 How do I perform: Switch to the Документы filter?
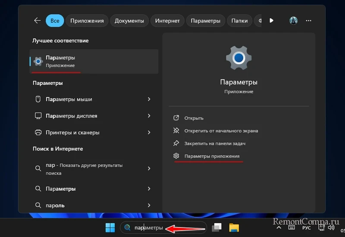click(129, 21)
